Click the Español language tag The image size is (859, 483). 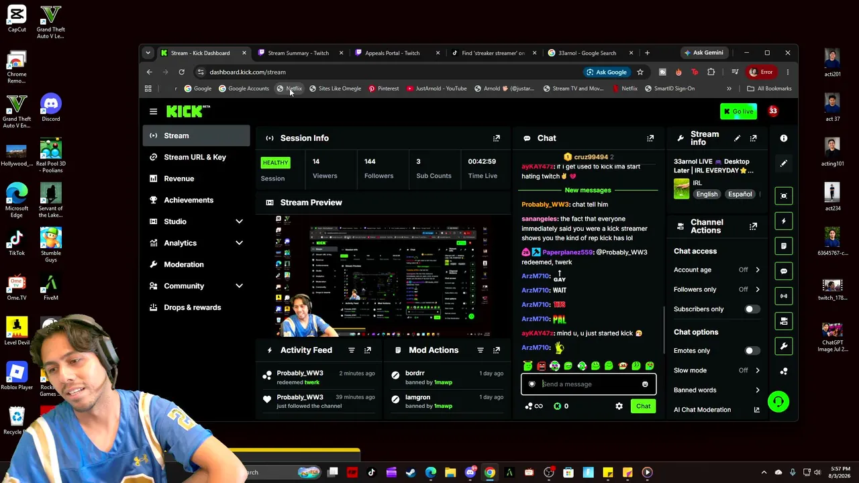(x=740, y=195)
